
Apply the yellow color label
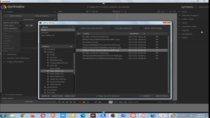pyautogui.click(x=84, y=102)
